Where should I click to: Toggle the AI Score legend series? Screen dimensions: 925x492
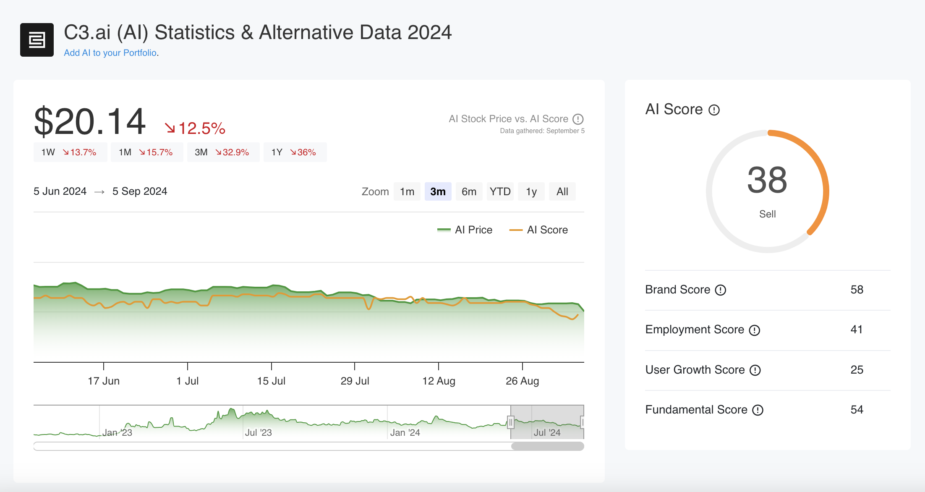pos(538,230)
